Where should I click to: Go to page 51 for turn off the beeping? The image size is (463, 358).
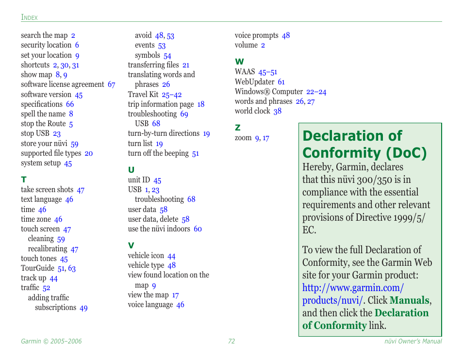coord(196,153)
